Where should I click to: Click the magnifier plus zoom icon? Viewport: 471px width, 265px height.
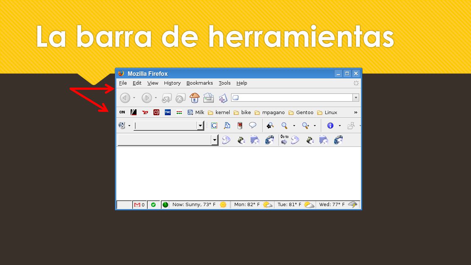tap(305, 126)
